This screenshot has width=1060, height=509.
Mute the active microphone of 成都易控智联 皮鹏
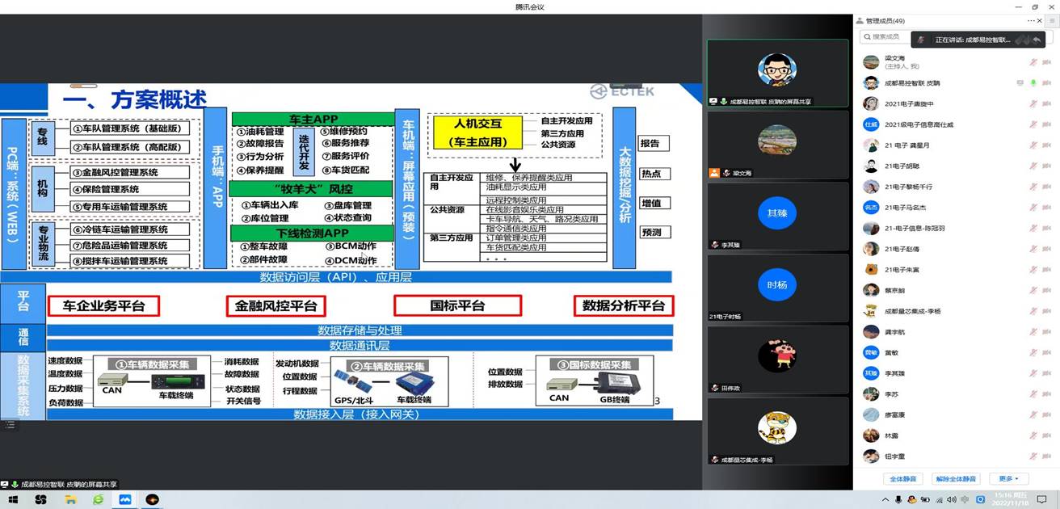tap(1033, 82)
